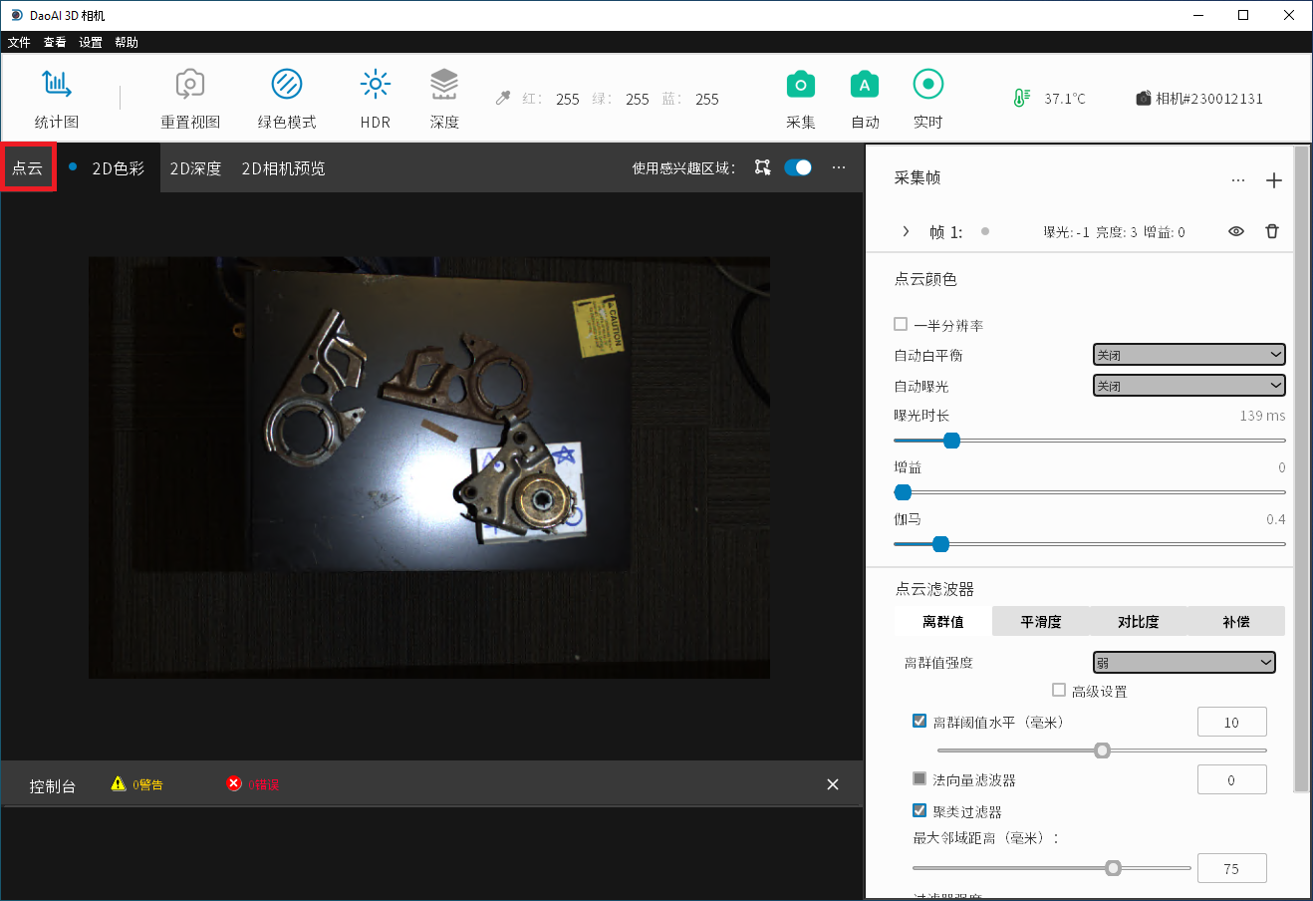Click the temperature thermometer icon
The image size is (1313, 901).
click(x=1021, y=98)
